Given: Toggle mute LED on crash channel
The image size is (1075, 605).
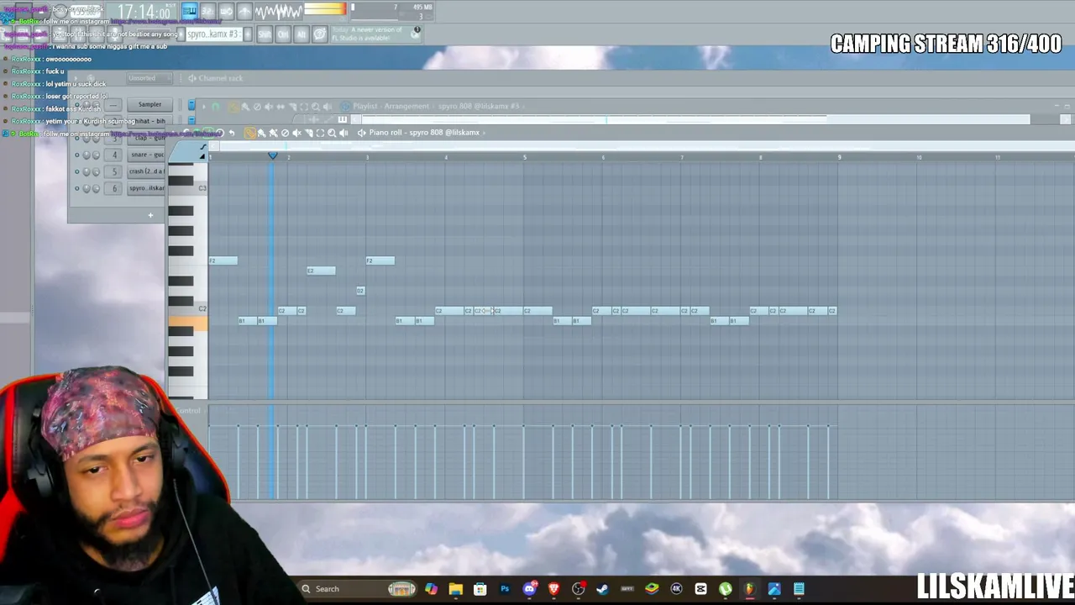Looking at the screenshot, I should pyautogui.click(x=77, y=172).
